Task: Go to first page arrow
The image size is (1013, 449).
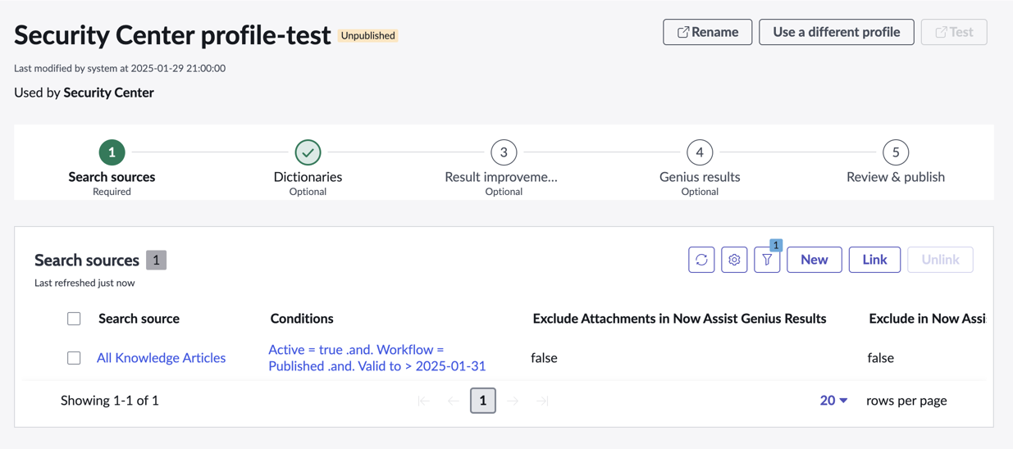Action: (423, 401)
